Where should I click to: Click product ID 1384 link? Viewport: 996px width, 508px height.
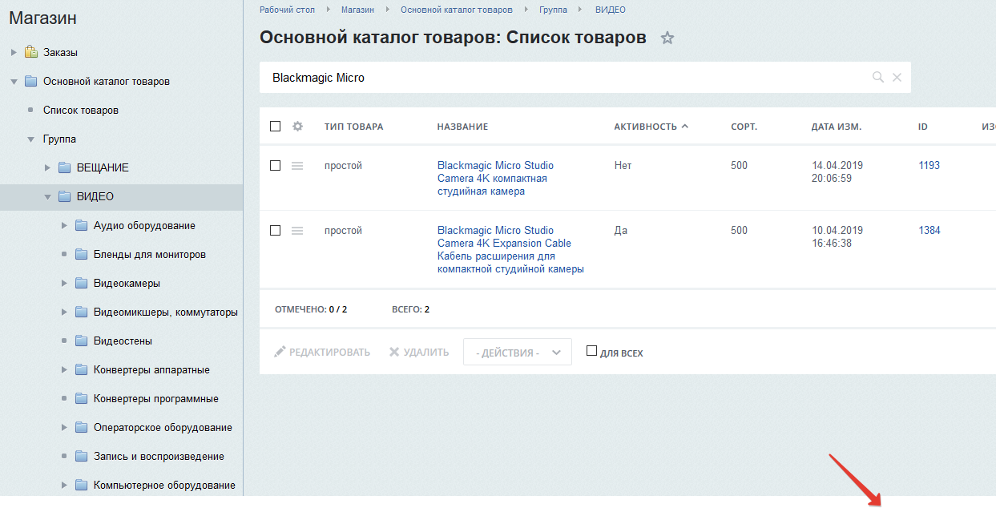pyautogui.click(x=929, y=231)
